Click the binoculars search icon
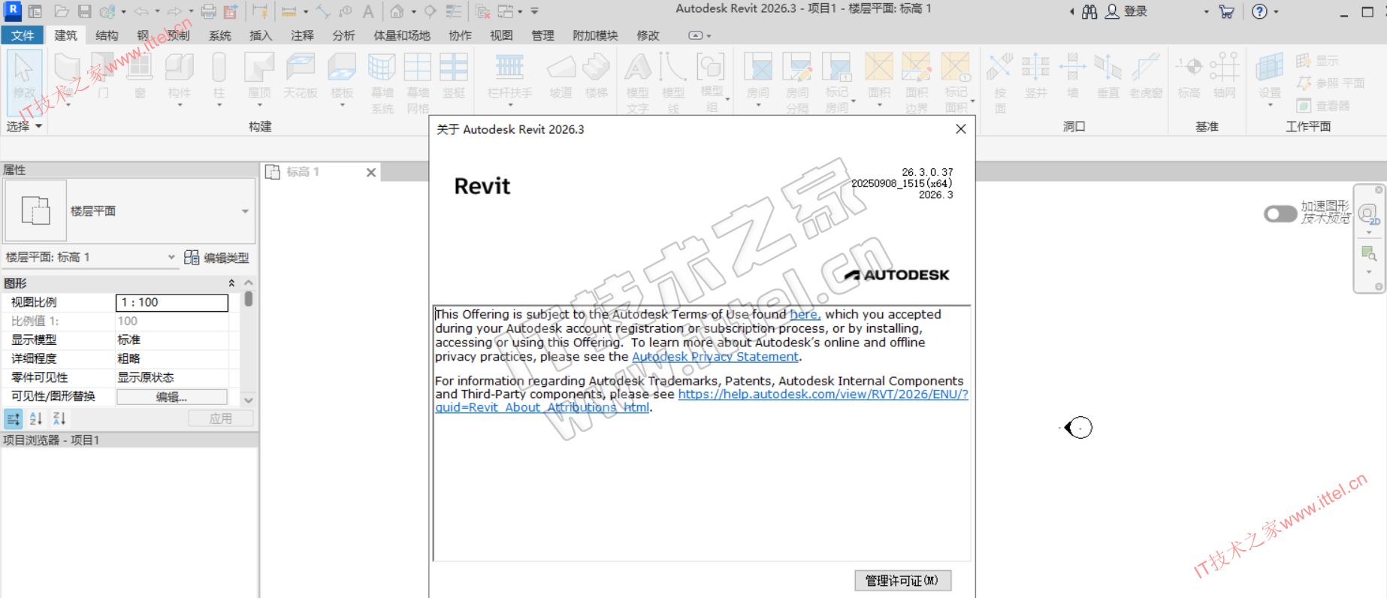This screenshot has height=598, width=1387. click(x=1089, y=11)
